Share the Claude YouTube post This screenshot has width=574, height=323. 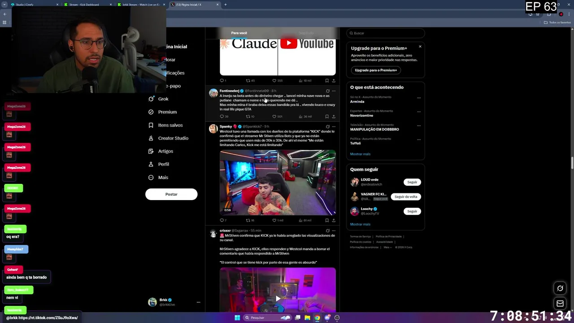[333, 81]
